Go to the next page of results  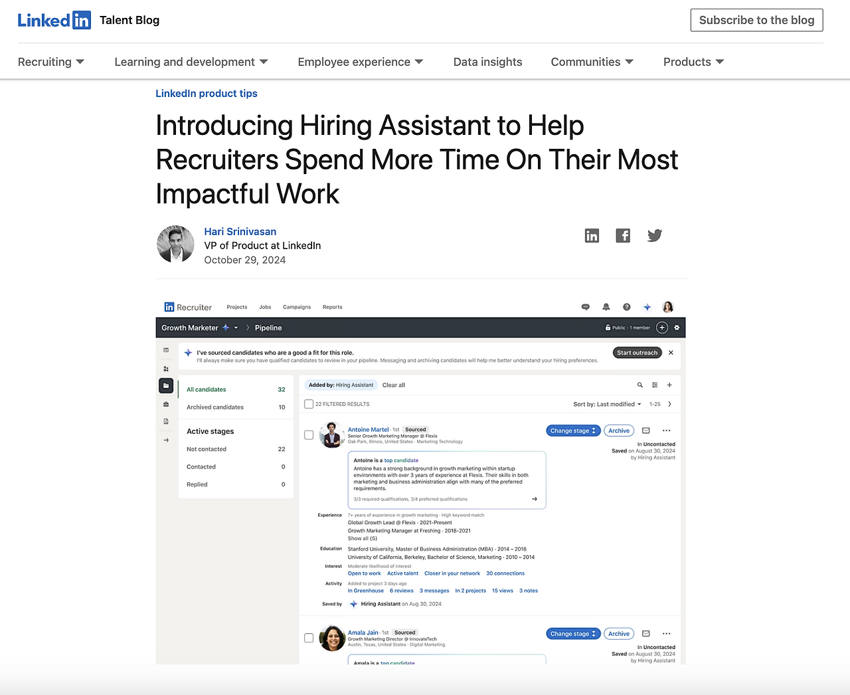669,404
